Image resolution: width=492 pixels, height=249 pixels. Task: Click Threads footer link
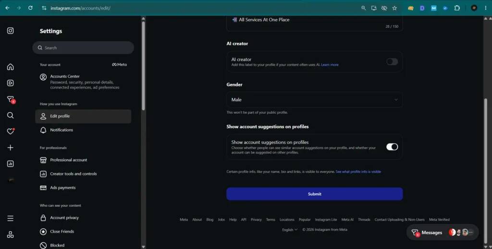364,220
